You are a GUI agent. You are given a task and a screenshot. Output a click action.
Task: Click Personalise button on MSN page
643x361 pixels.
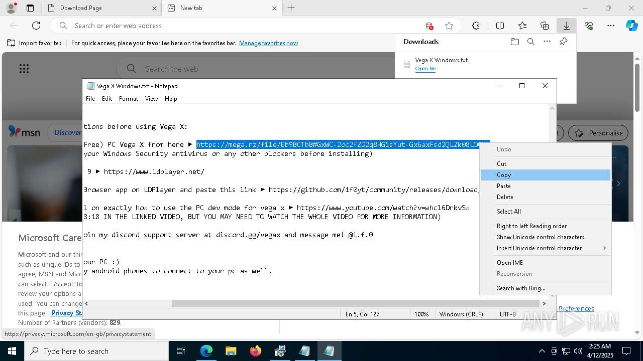(598, 133)
